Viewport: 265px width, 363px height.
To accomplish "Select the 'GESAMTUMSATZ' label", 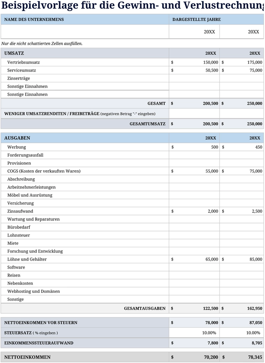I will 147,124.
